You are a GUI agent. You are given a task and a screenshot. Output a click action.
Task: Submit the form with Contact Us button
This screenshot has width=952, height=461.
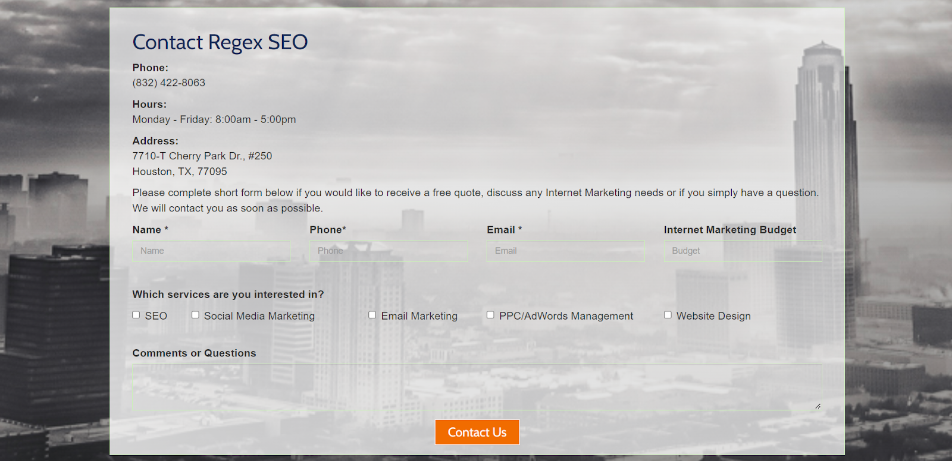tap(477, 432)
